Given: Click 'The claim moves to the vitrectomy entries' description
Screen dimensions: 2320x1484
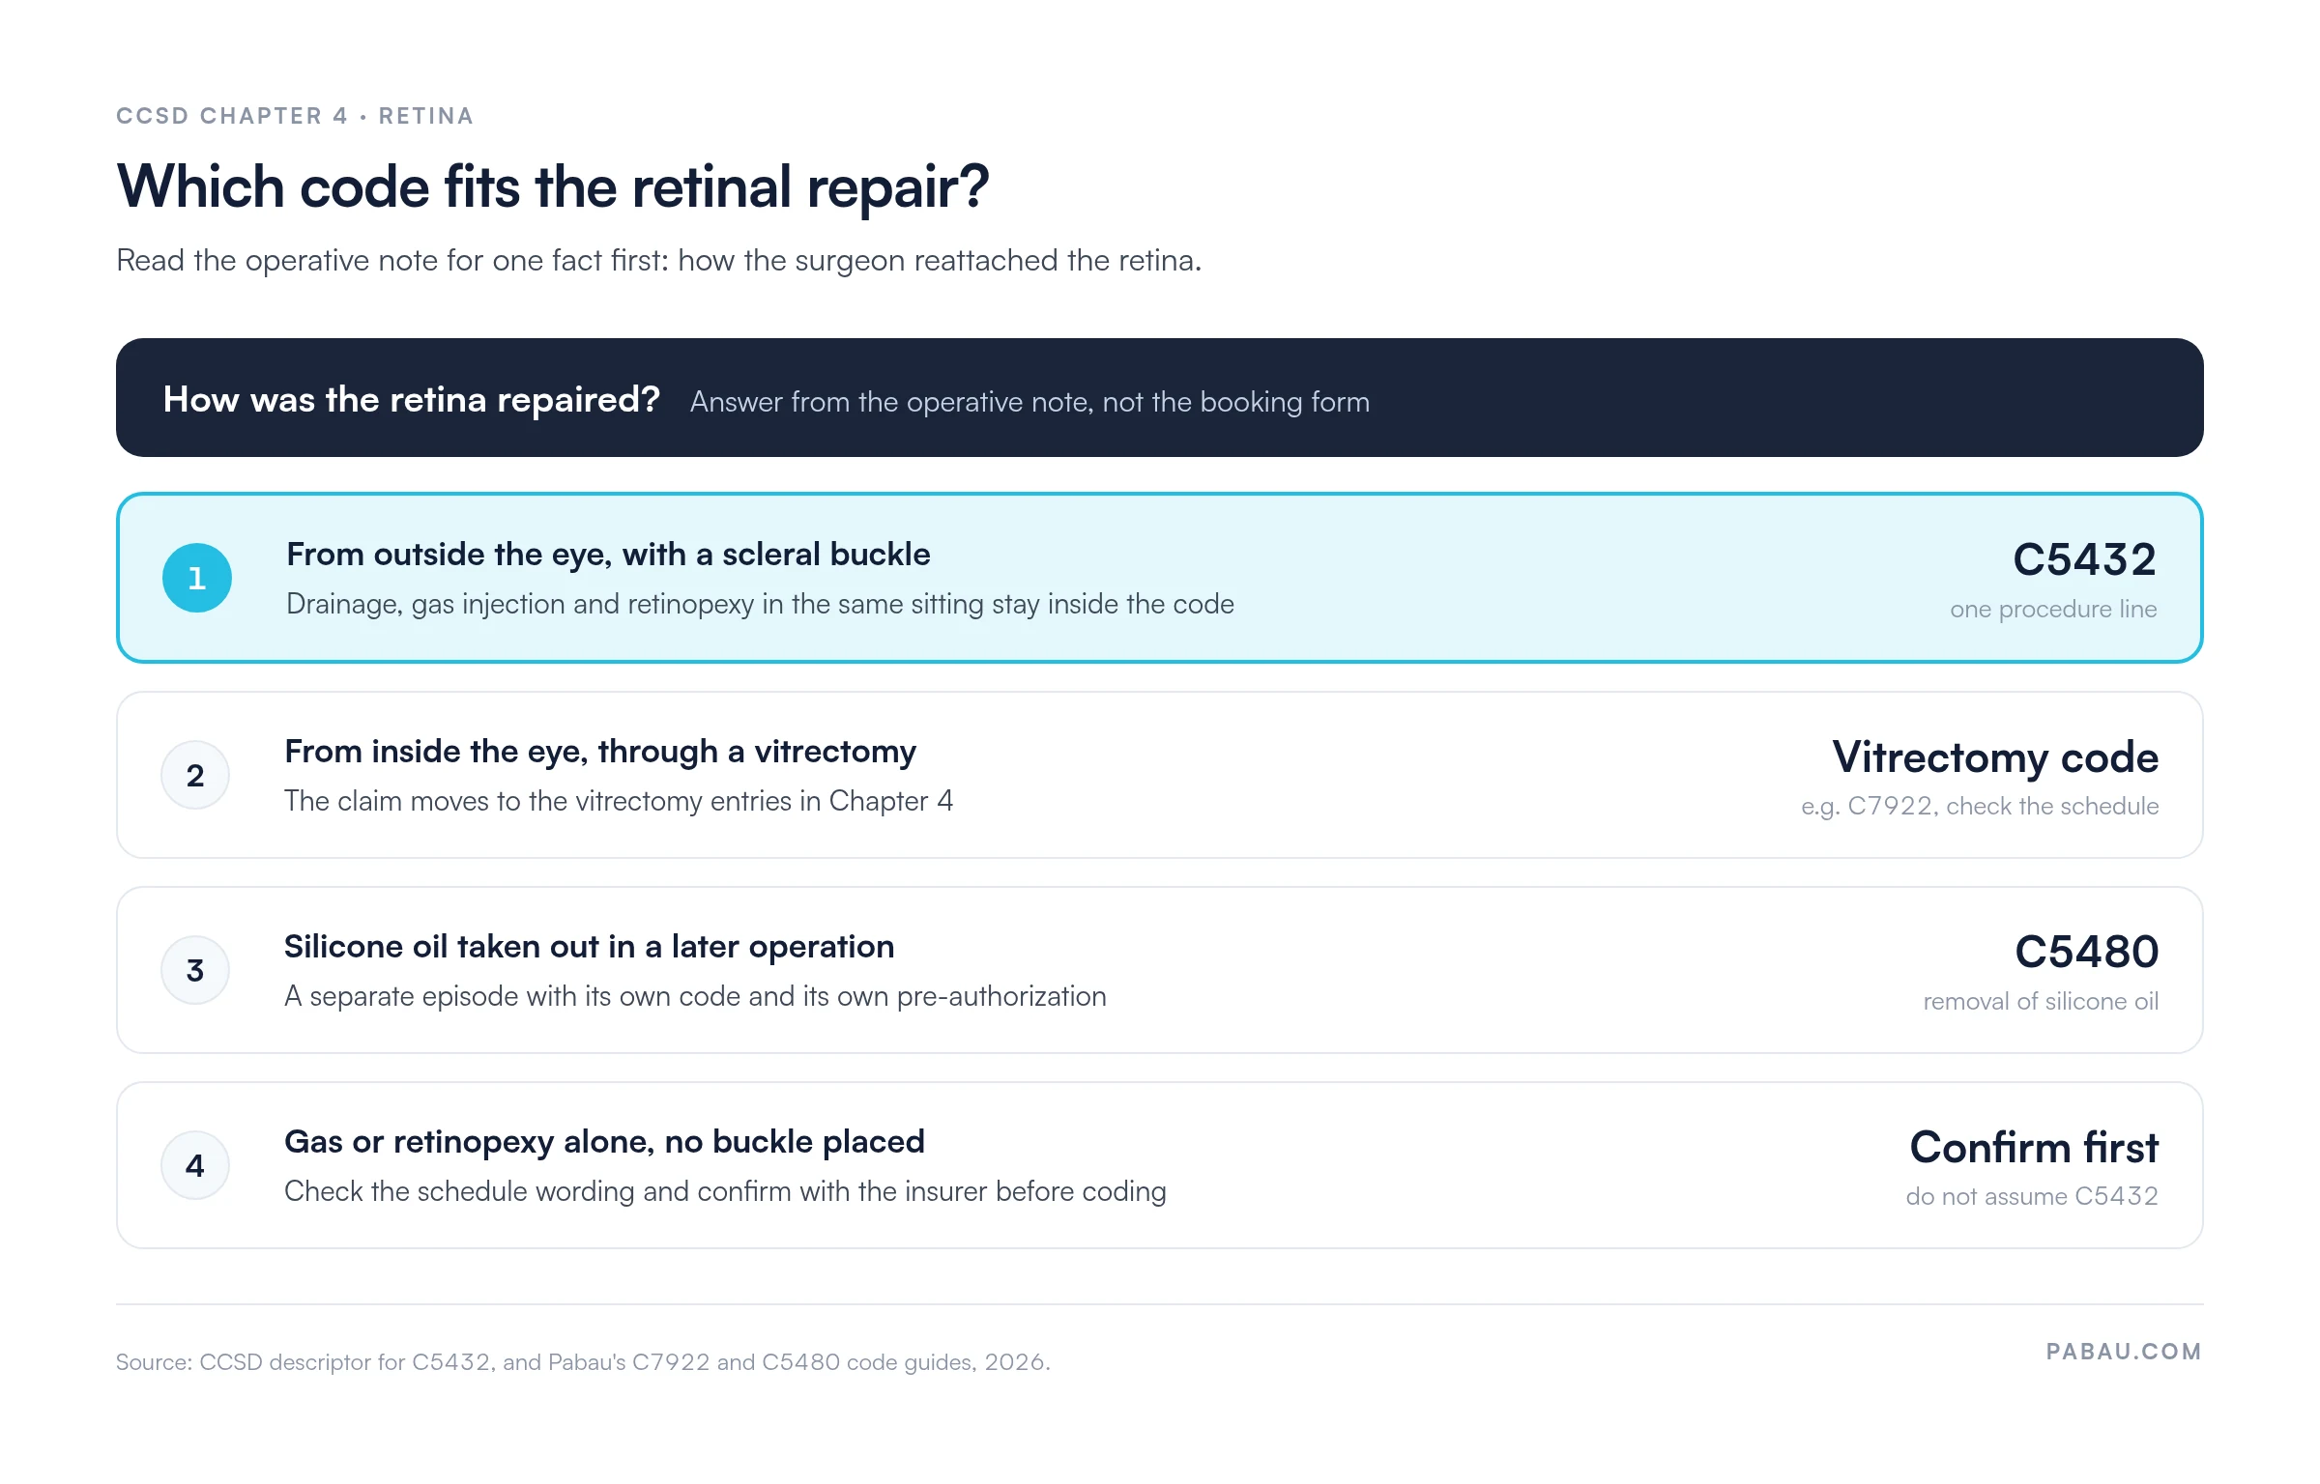Looking at the screenshot, I should [x=619, y=801].
